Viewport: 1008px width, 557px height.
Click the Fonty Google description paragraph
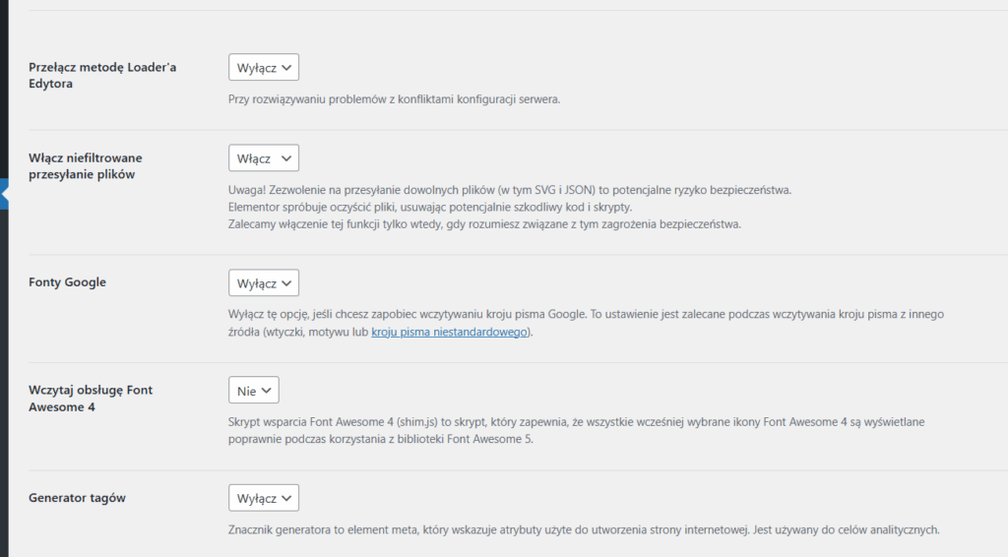pos(587,315)
